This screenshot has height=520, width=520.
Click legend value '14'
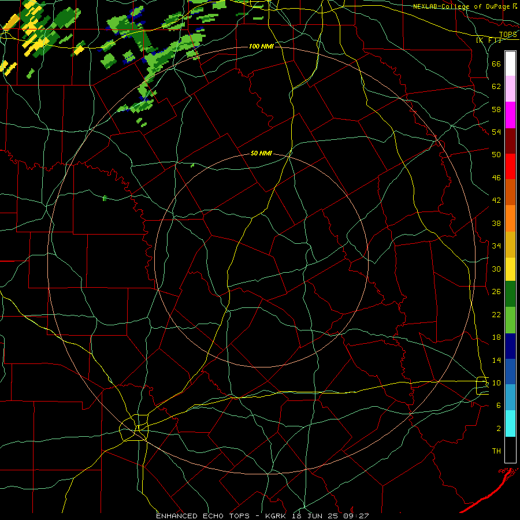click(496, 360)
